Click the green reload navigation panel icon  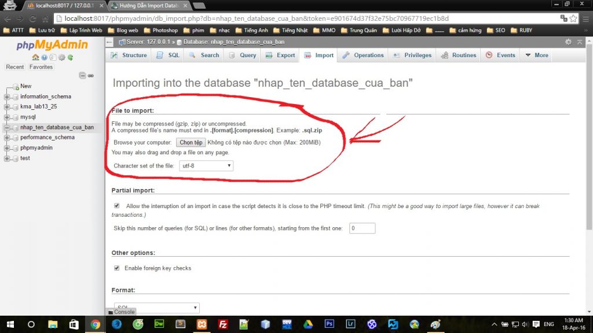pos(70,57)
